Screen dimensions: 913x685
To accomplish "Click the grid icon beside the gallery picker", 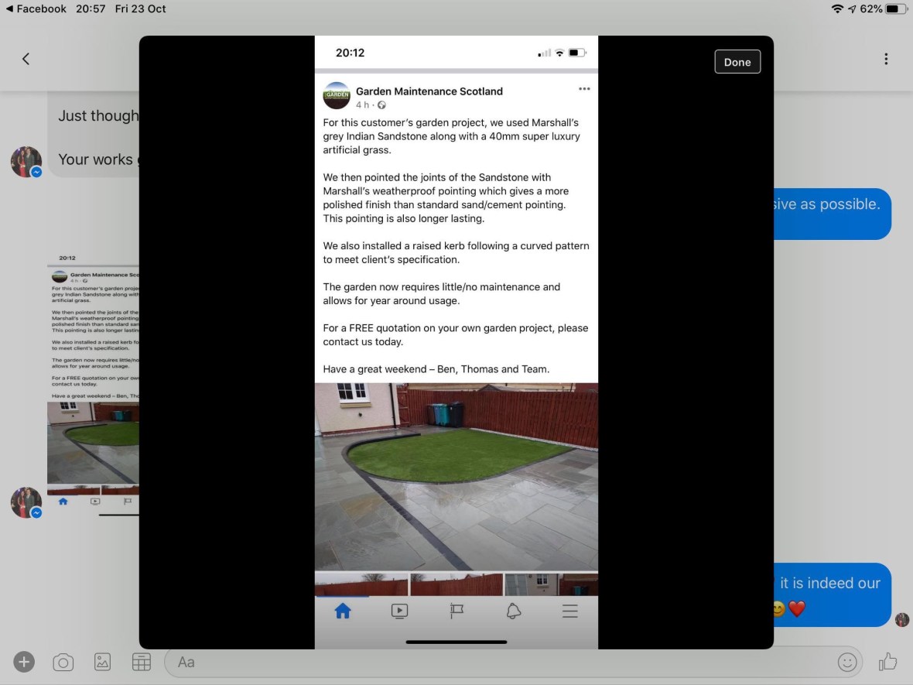I will click(x=142, y=662).
